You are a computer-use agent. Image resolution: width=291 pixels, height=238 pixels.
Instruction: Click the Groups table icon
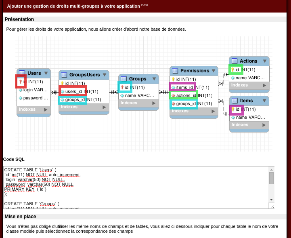124,78
